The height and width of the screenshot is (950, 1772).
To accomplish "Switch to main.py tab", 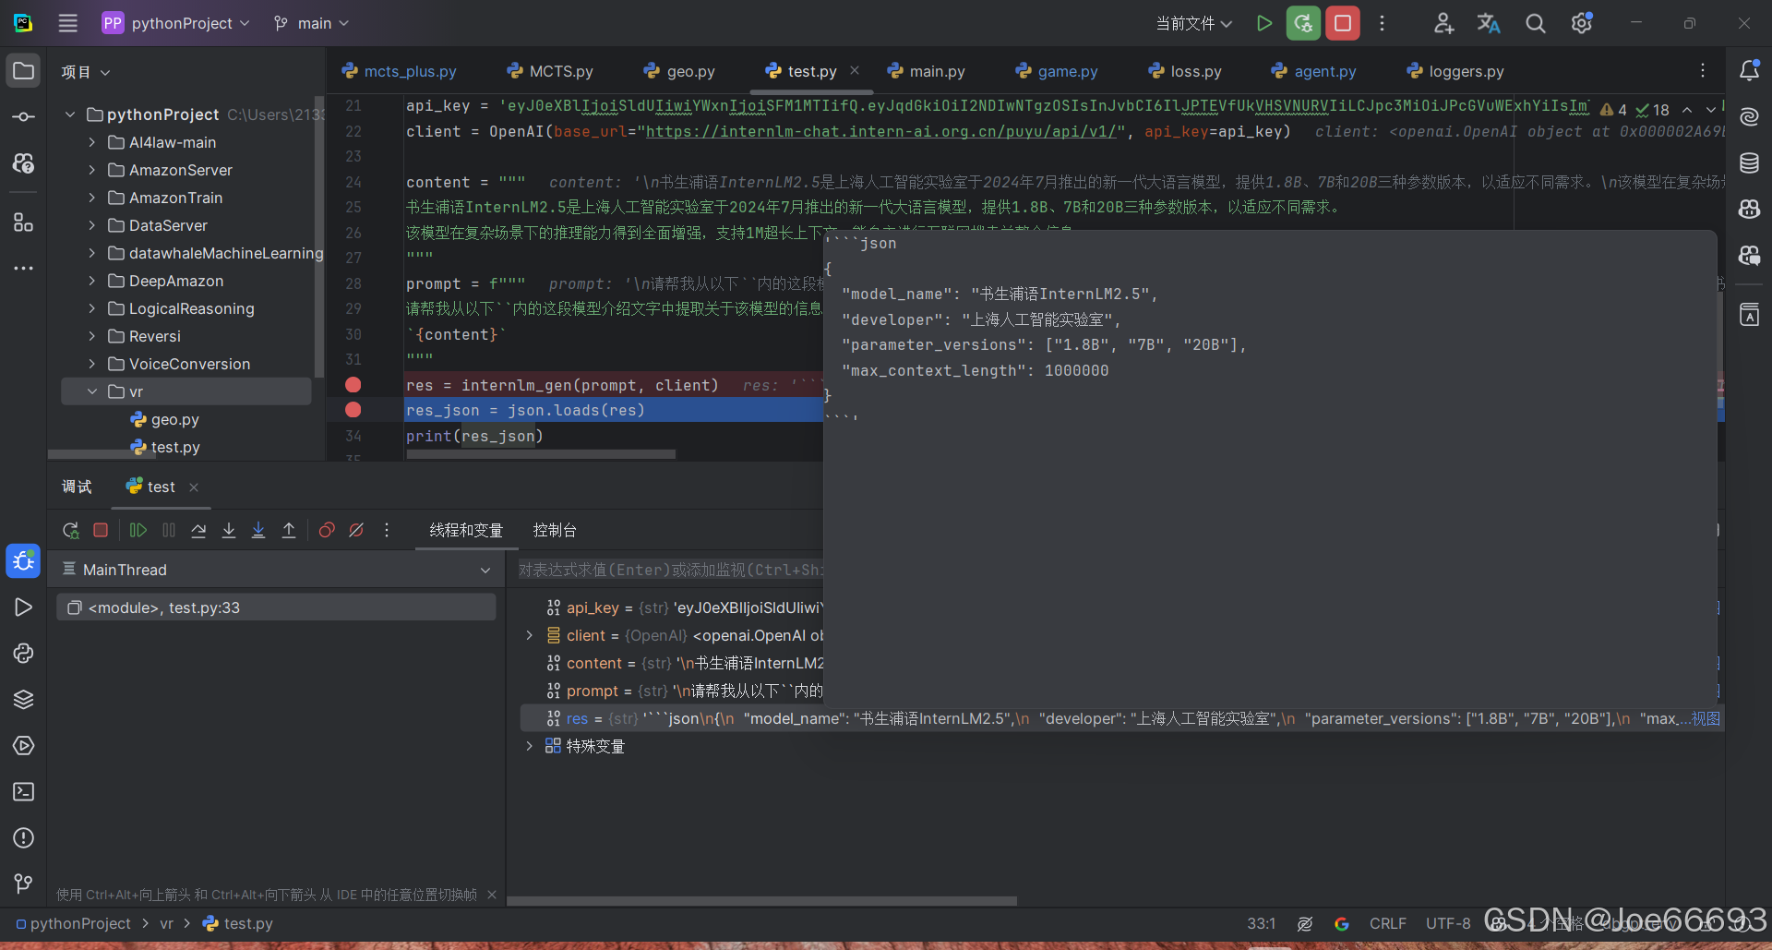I will 926,71.
